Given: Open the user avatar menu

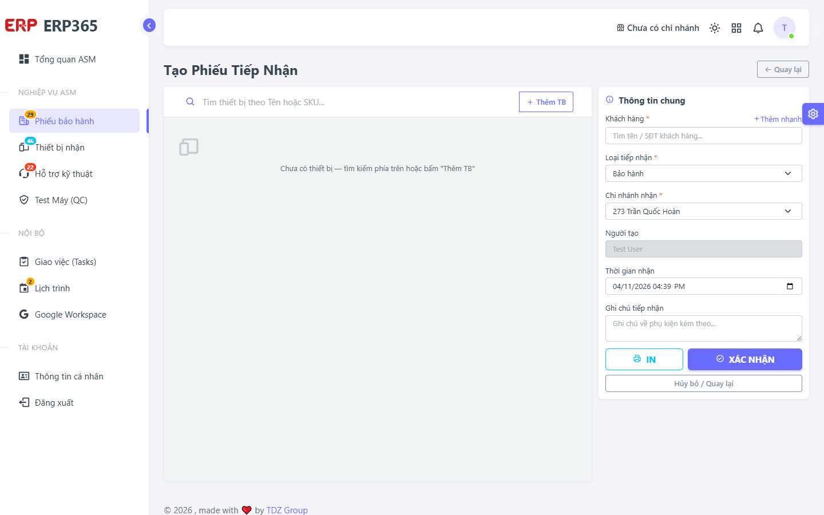Looking at the screenshot, I should [785, 27].
